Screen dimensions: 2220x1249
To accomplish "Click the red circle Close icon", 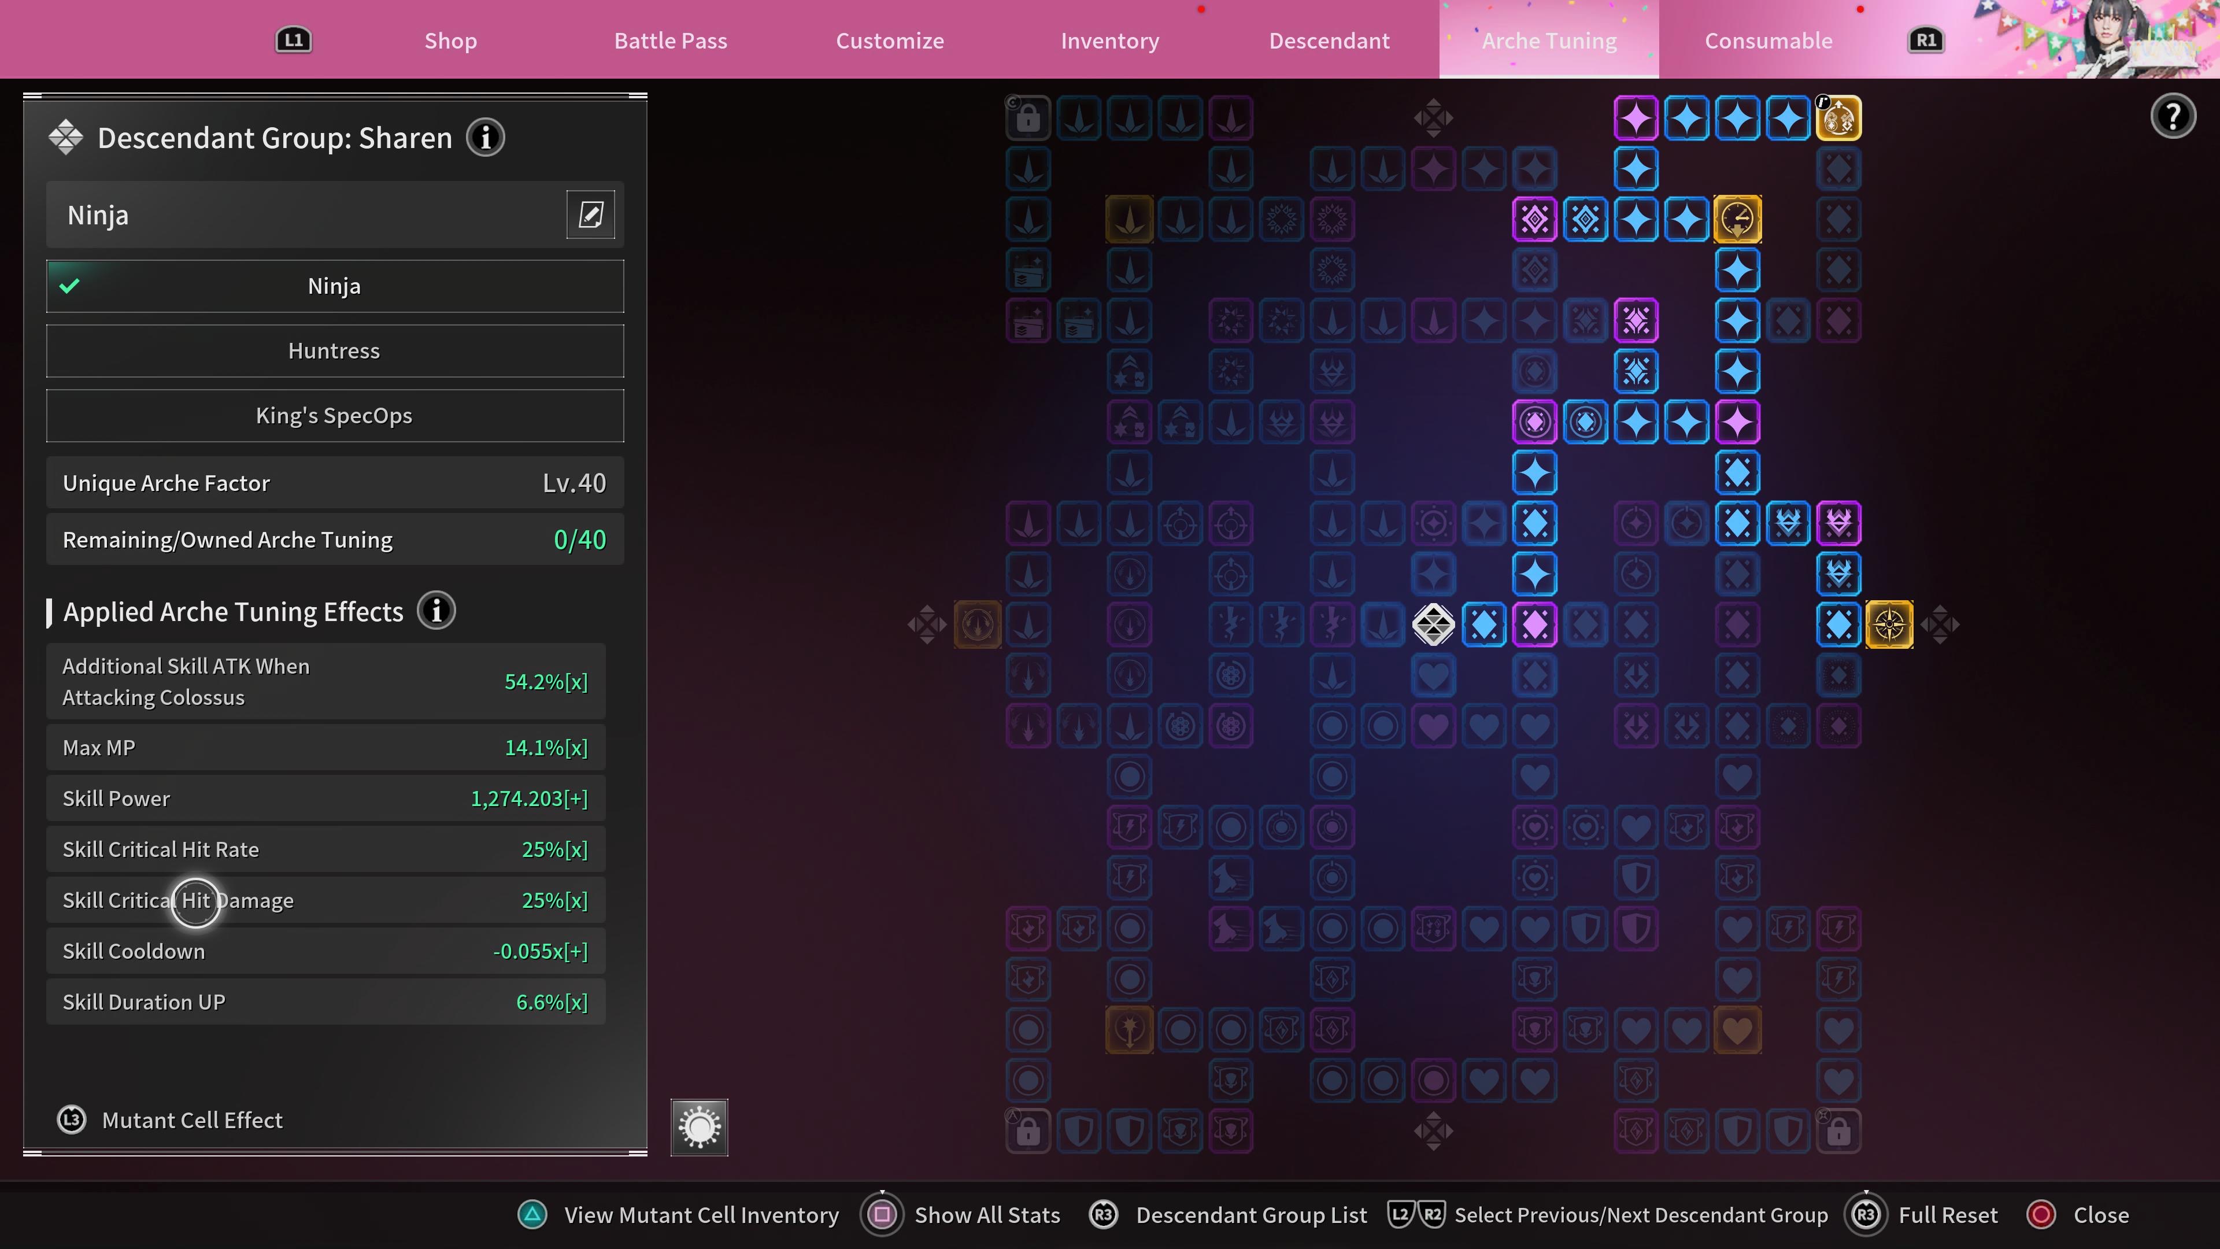I will 2041,1214.
